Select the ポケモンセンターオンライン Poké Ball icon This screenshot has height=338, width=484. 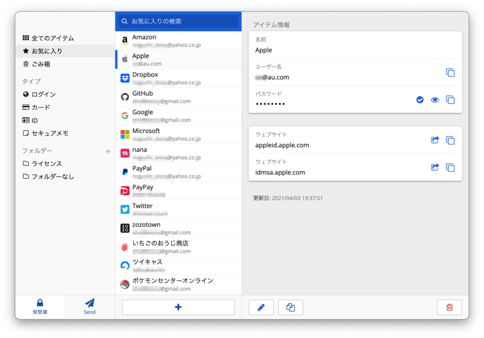(125, 284)
